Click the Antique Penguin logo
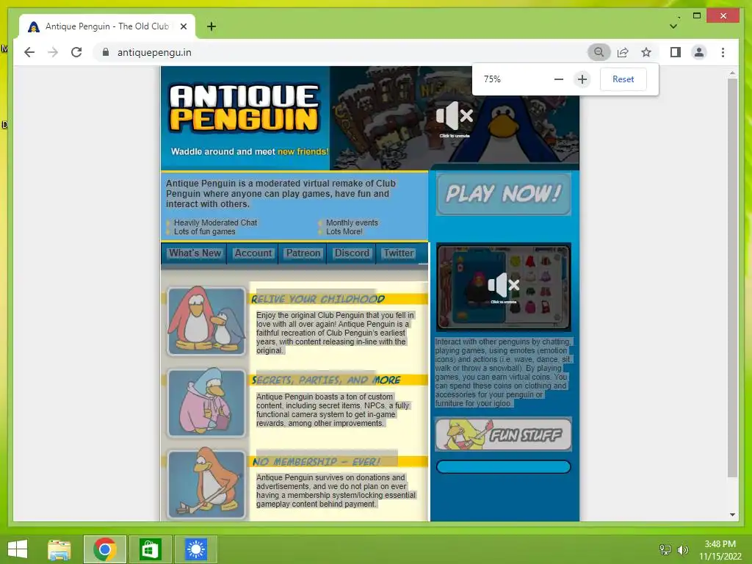 244,108
